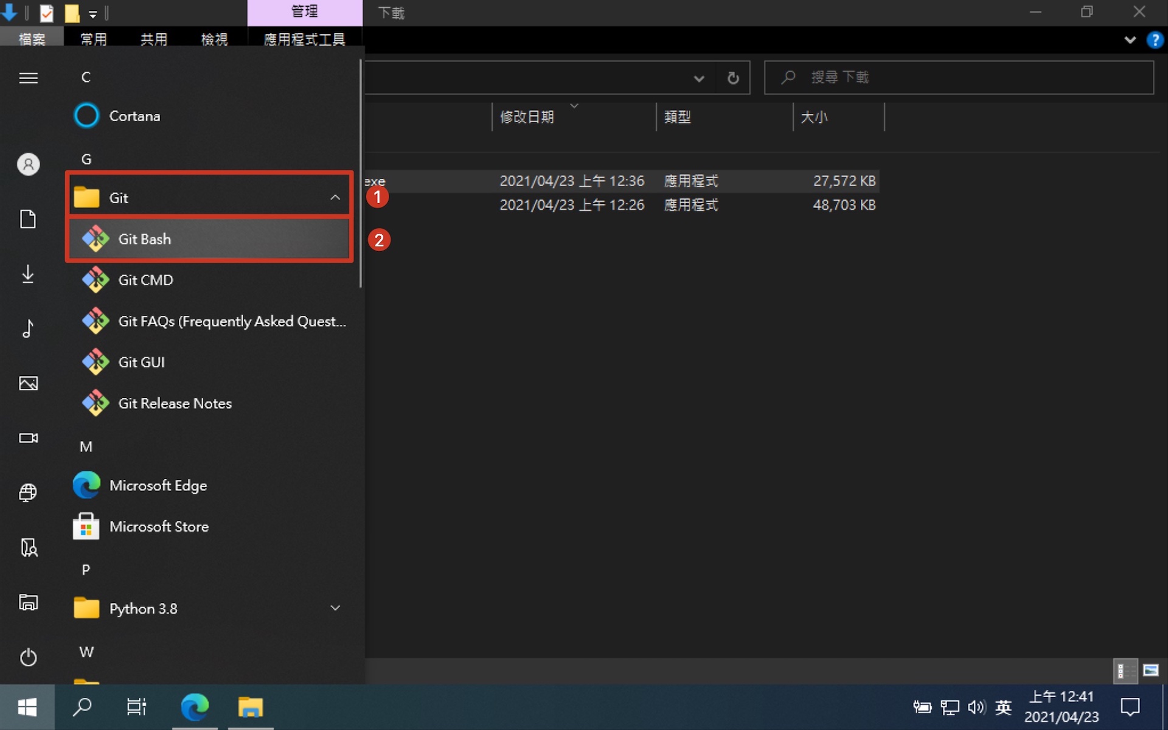Click the Start menu hamburger expand icon

[28, 78]
